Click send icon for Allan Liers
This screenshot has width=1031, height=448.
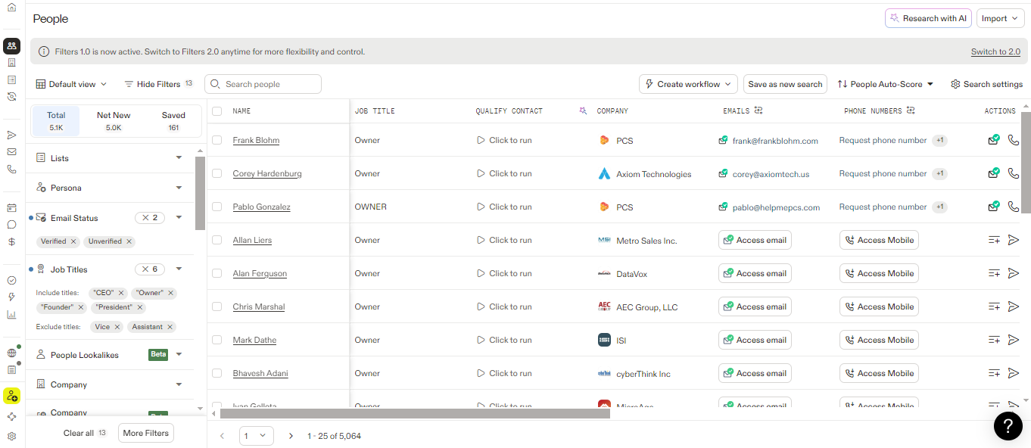[x=1014, y=240]
